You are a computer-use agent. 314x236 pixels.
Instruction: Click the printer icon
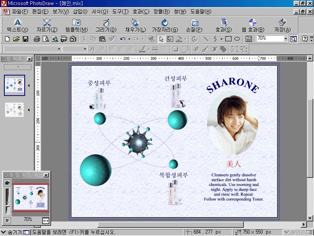(x=37, y=39)
